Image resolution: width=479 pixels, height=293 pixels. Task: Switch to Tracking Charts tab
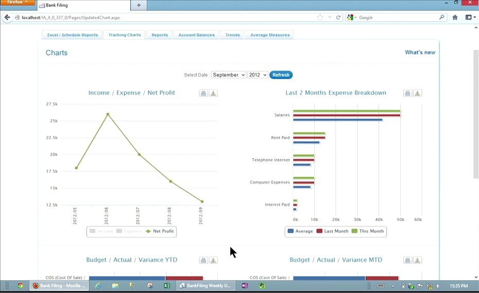125,35
